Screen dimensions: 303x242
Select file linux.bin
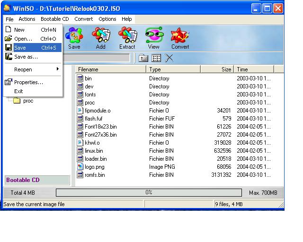click(174, 150)
